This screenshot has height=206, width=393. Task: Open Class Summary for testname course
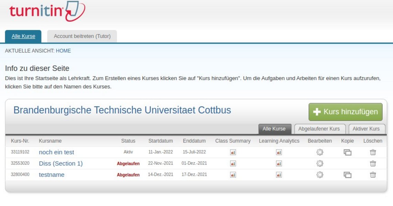point(233,175)
